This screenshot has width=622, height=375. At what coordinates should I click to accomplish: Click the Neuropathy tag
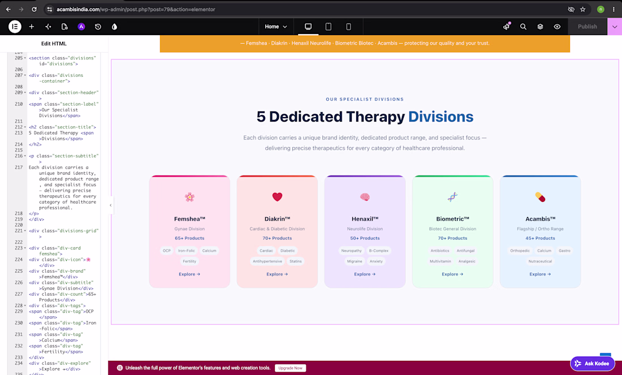(x=352, y=251)
